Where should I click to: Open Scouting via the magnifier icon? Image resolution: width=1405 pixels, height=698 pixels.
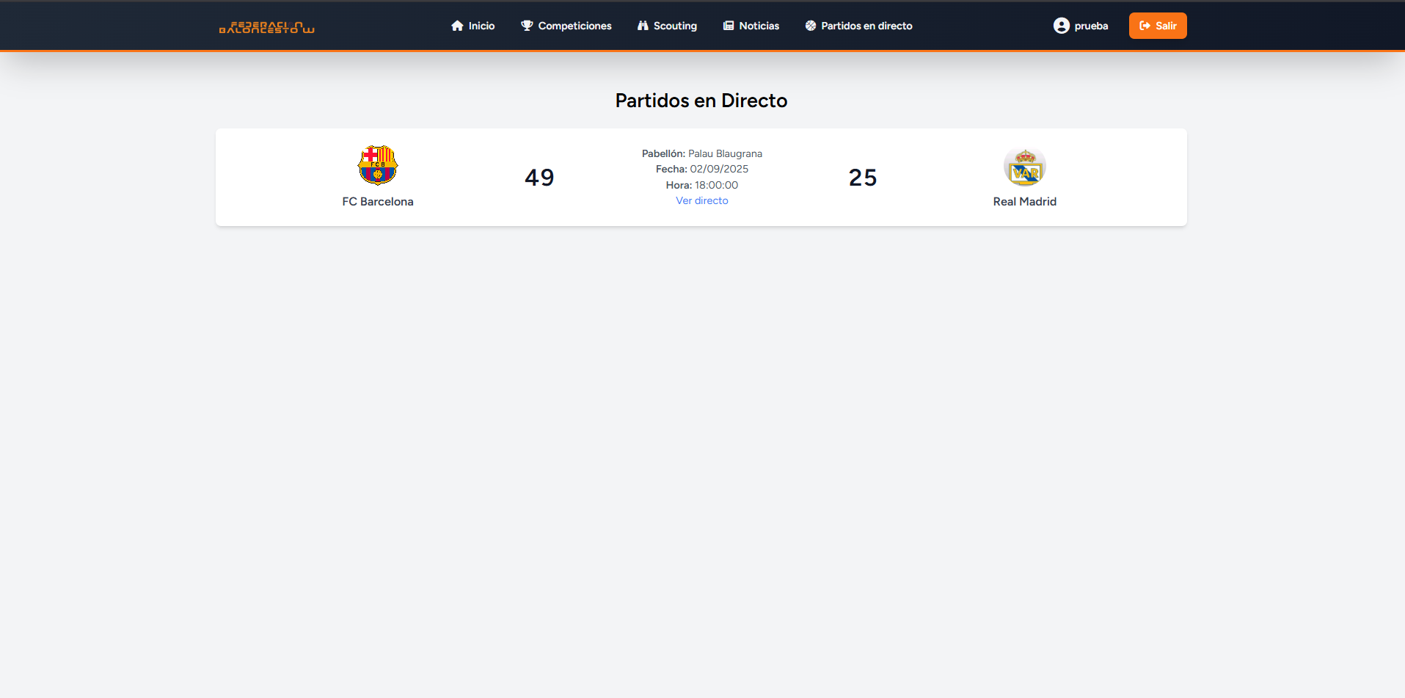pos(641,25)
